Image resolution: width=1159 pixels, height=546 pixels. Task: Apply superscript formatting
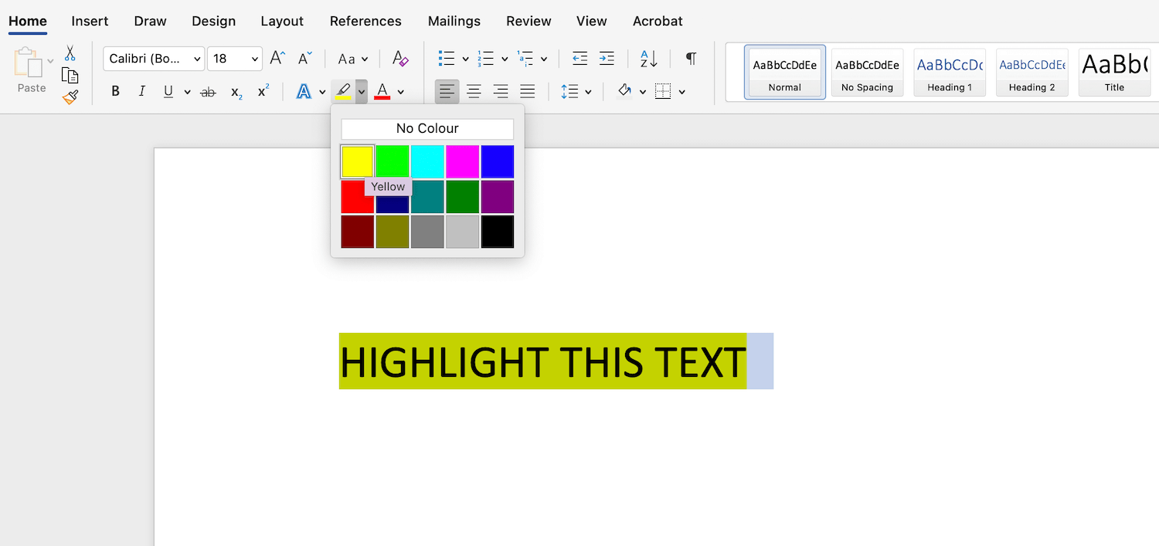tap(263, 91)
